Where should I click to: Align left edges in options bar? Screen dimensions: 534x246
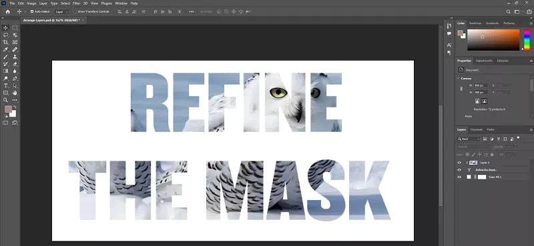click(119, 11)
